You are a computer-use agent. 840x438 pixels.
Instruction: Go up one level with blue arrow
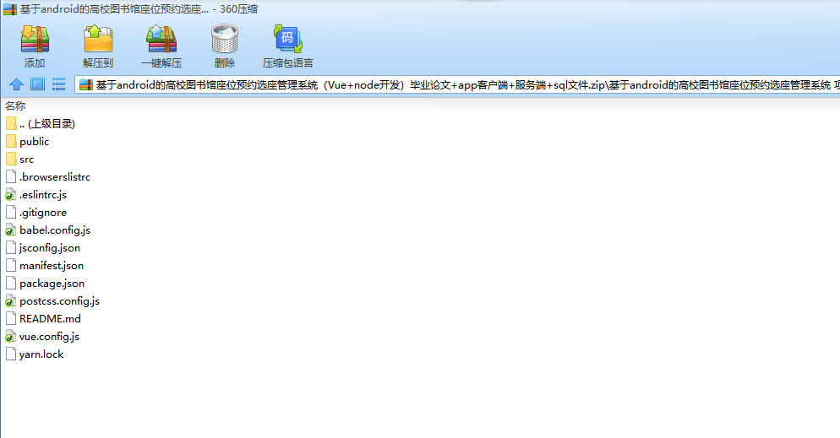tap(17, 84)
